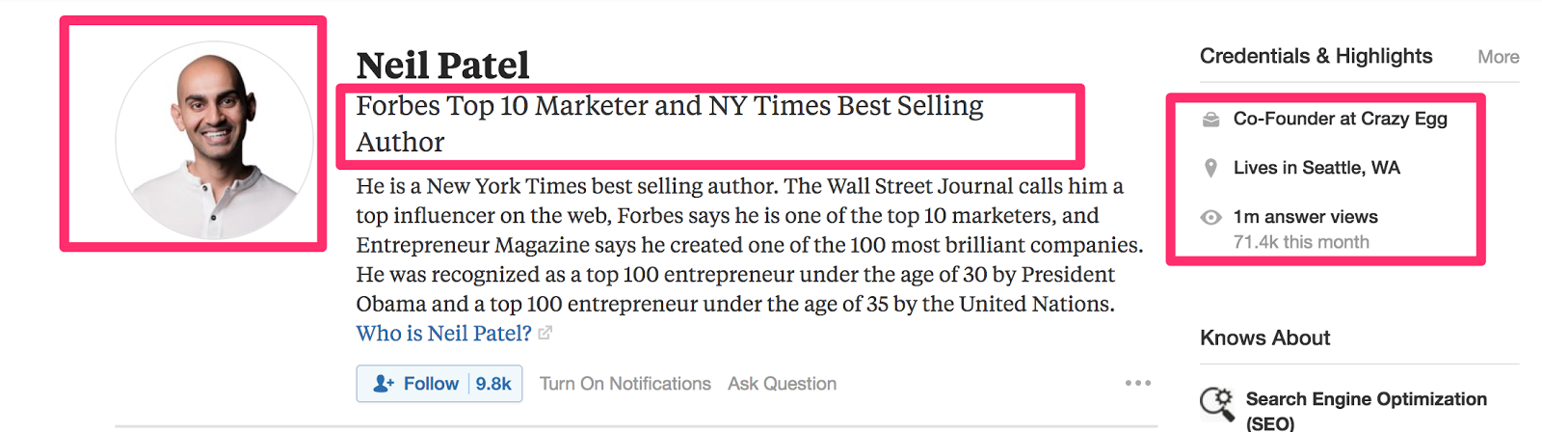The image size is (1542, 432).
Task: Click the Co-Founder at Crazy Egg credential
Action: click(1341, 119)
